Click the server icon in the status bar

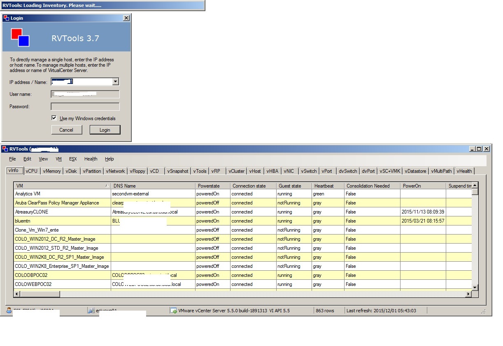pyautogui.click(x=91, y=311)
